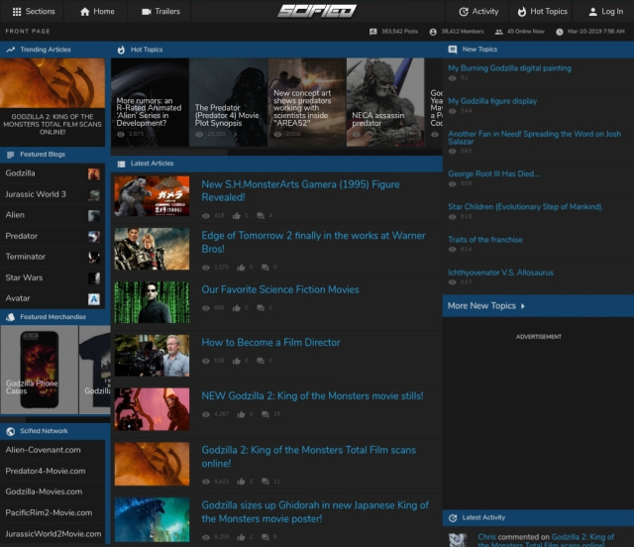
Task: Click the Alien blog thumbnail icon
Action: pos(94,216)
